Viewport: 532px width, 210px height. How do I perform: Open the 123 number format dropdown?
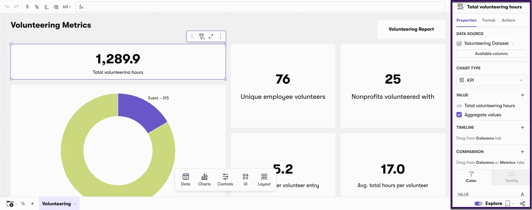67,7
